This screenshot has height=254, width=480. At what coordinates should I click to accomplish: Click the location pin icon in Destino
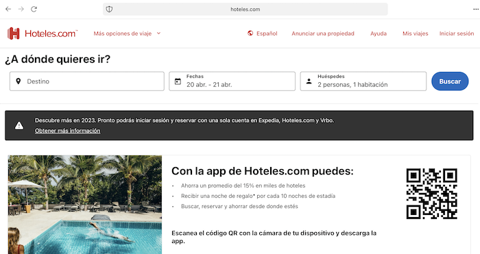click(x=19, y=81)
